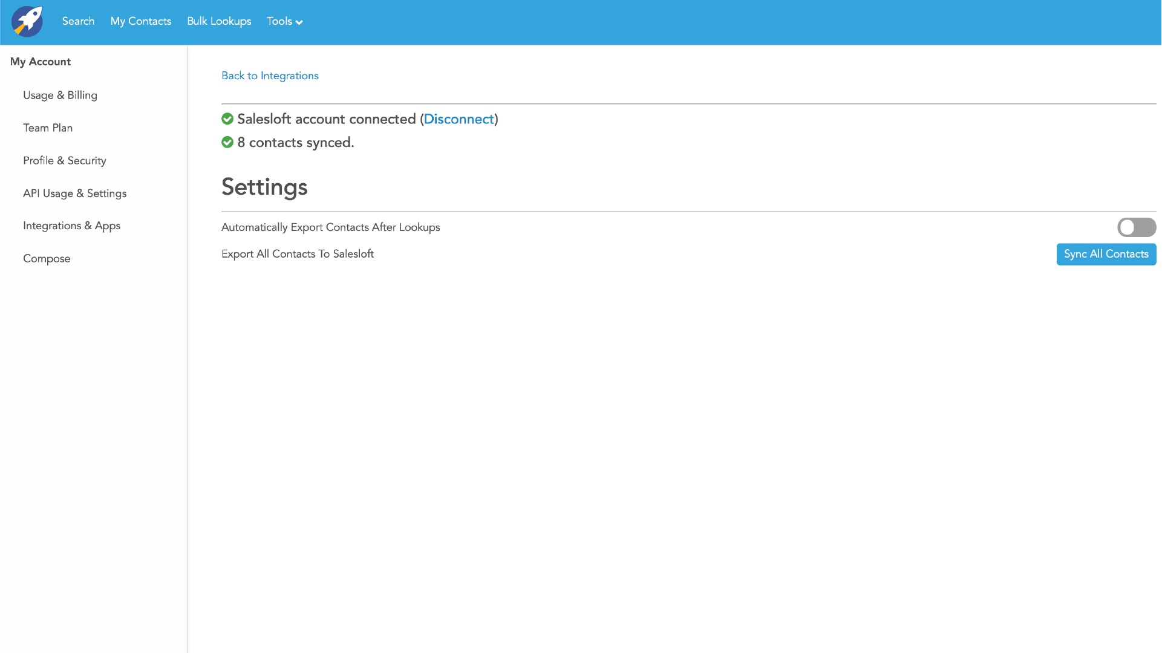
Task: Go to API Usage & Settings
Action: click(x=74, y=193)
